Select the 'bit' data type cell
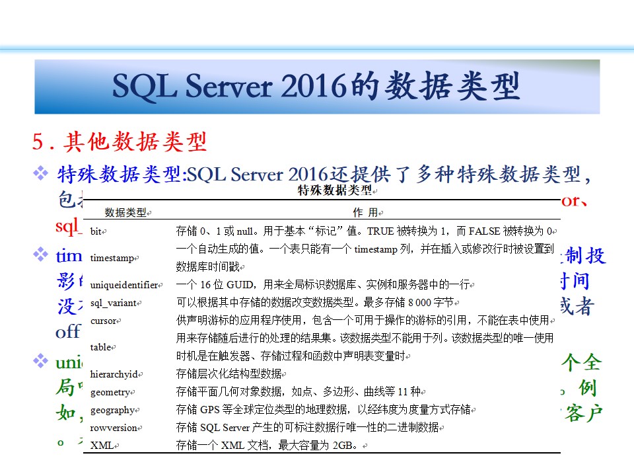 [96, 231]
